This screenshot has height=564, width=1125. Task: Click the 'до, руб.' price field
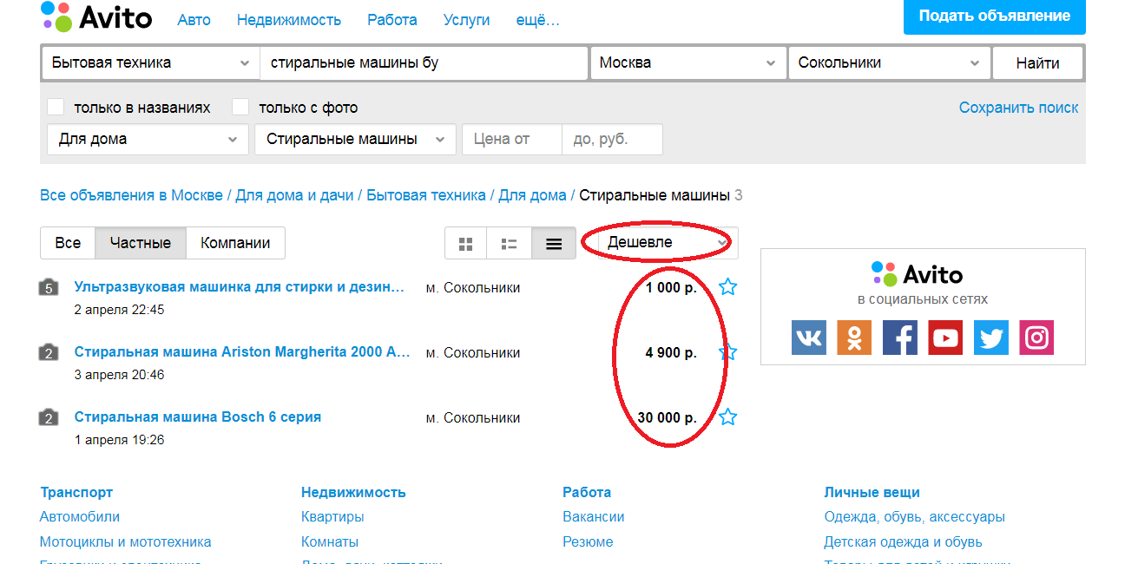tap(613, 139)
